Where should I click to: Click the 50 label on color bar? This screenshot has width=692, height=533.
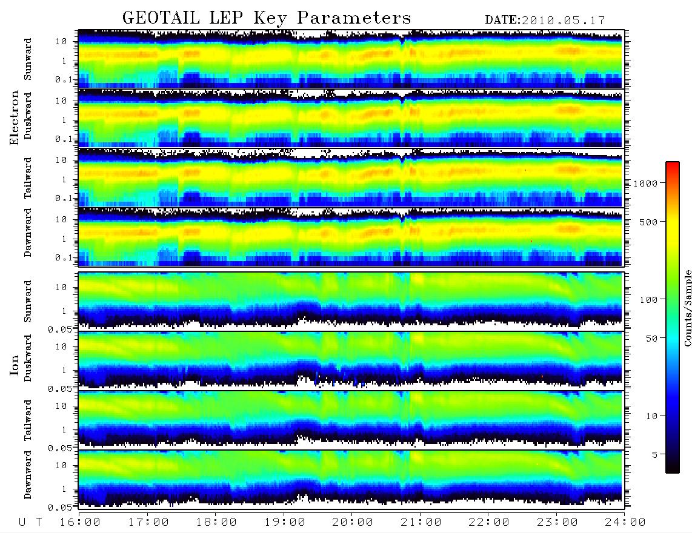click(651, 339)
